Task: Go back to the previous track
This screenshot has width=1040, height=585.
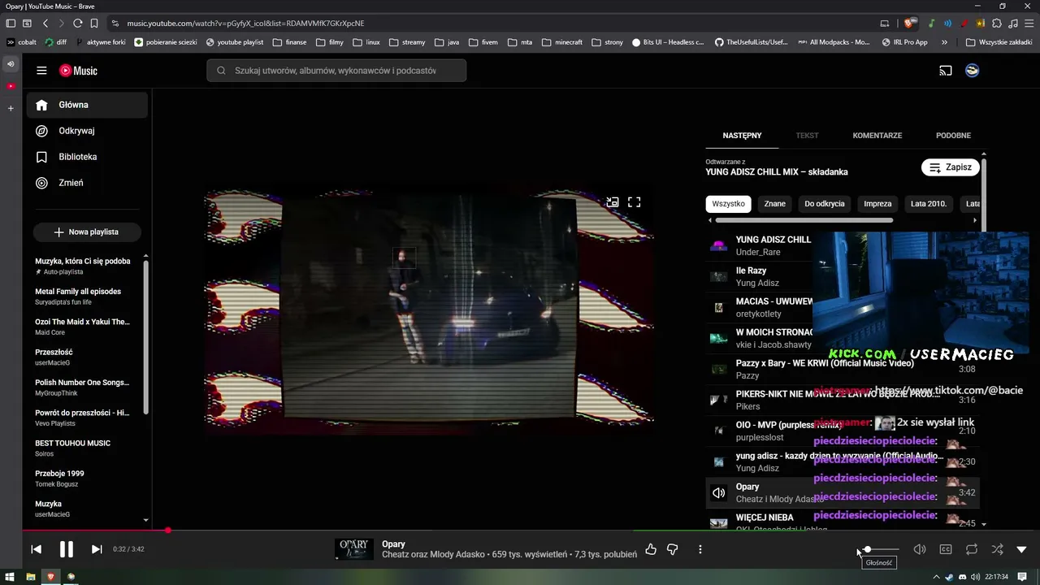Action: 37,549
